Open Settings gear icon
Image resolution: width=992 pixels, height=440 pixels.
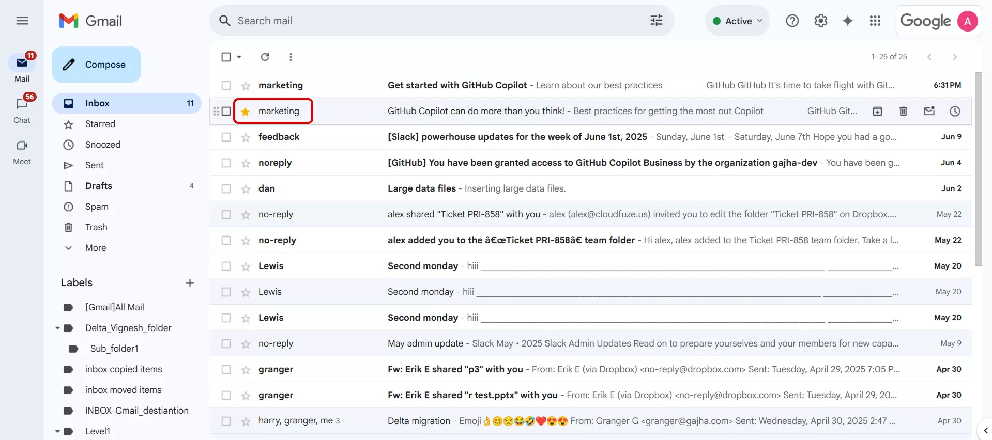[821, 21]
